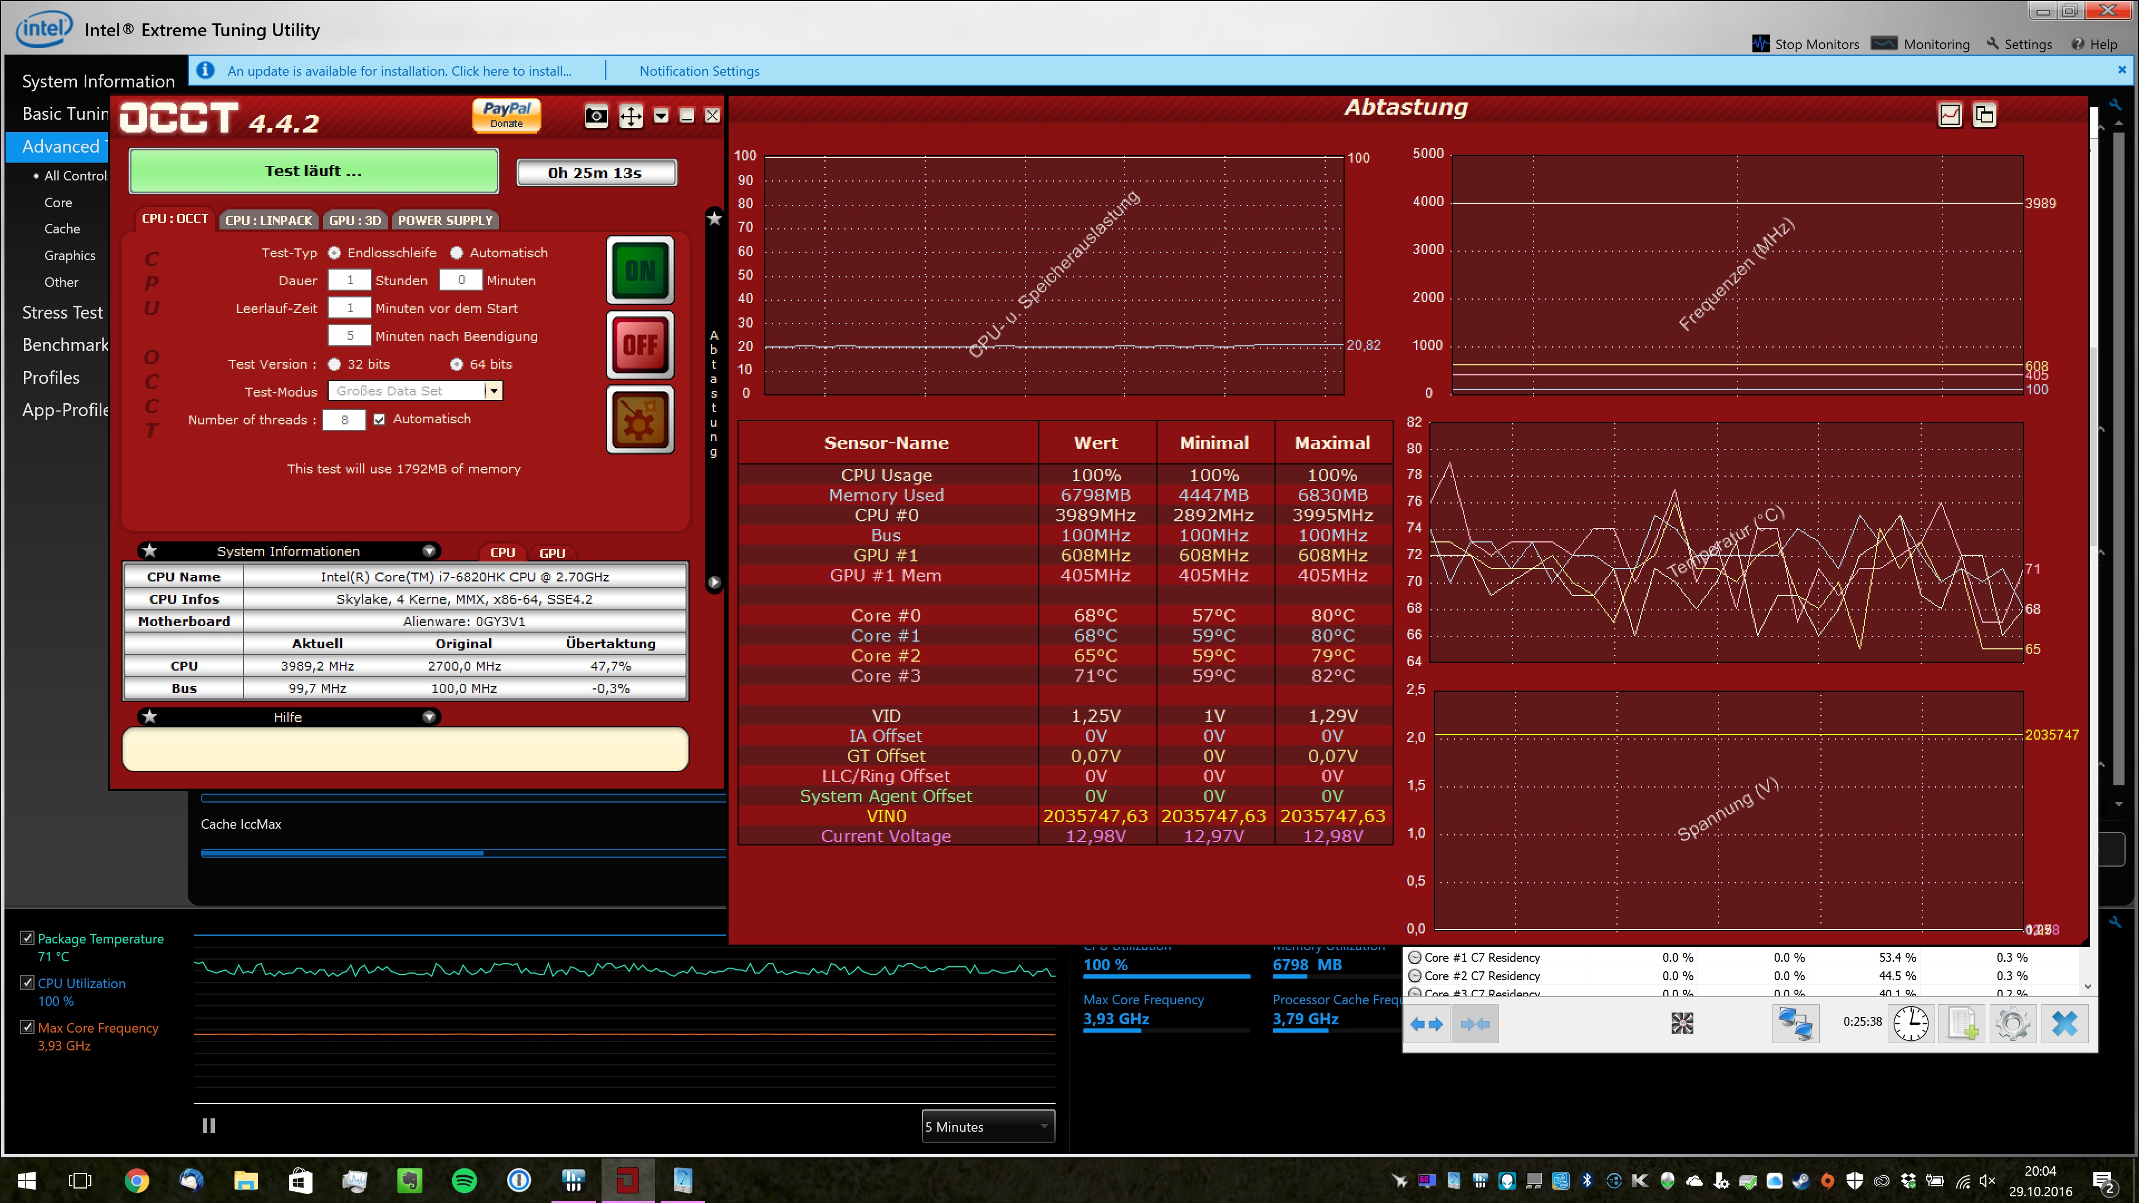
Task: Select the Endlosschleife test type radio
Action: point(334,253)
